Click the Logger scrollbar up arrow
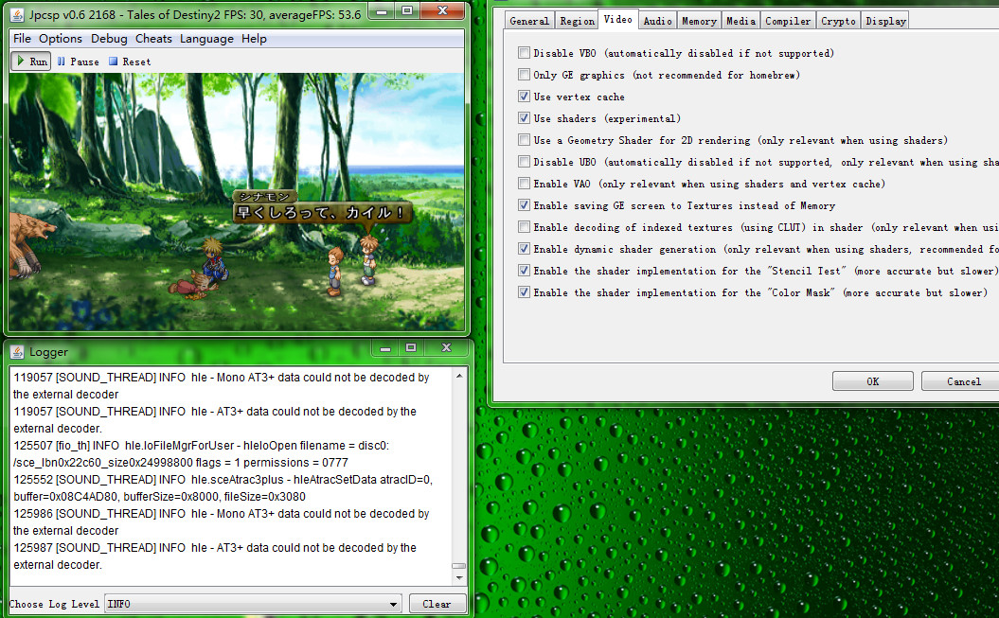Viewport: 999px width, 618px height. point(459,376)
